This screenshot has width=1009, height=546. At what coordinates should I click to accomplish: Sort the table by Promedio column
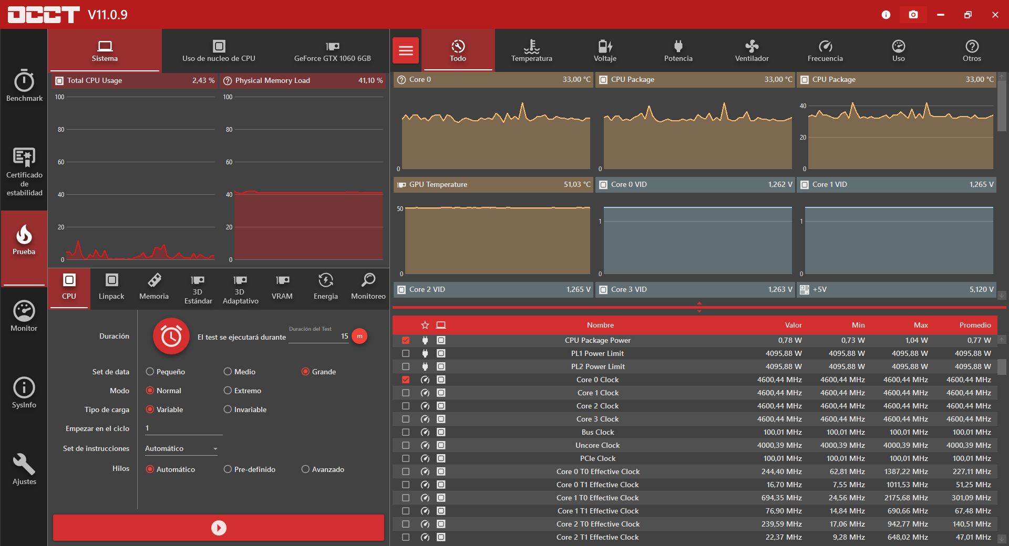tap(975, 325)
